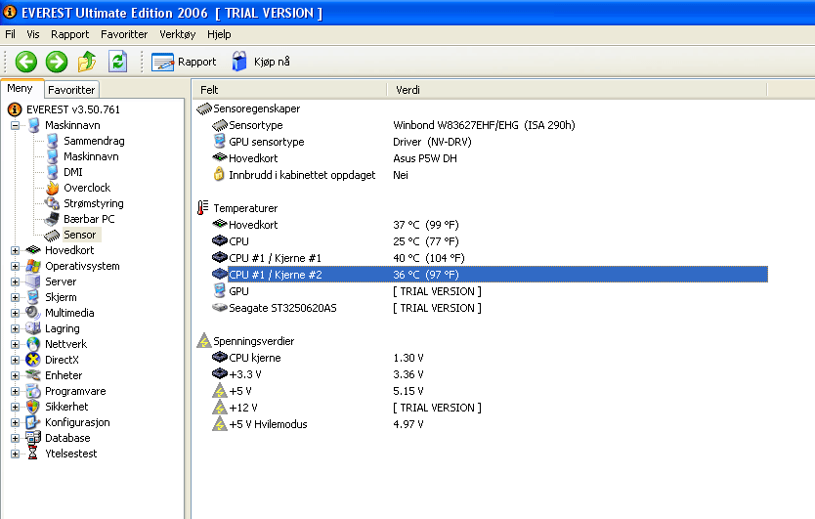Viewport: 815px width, 519px height.
Task: Open the Favoritter menu in menu bar
Action: (124, 34)
